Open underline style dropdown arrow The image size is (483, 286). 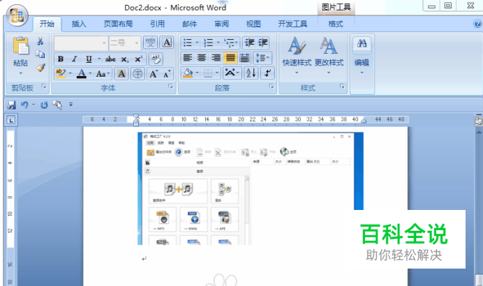[x=99, y=59]
